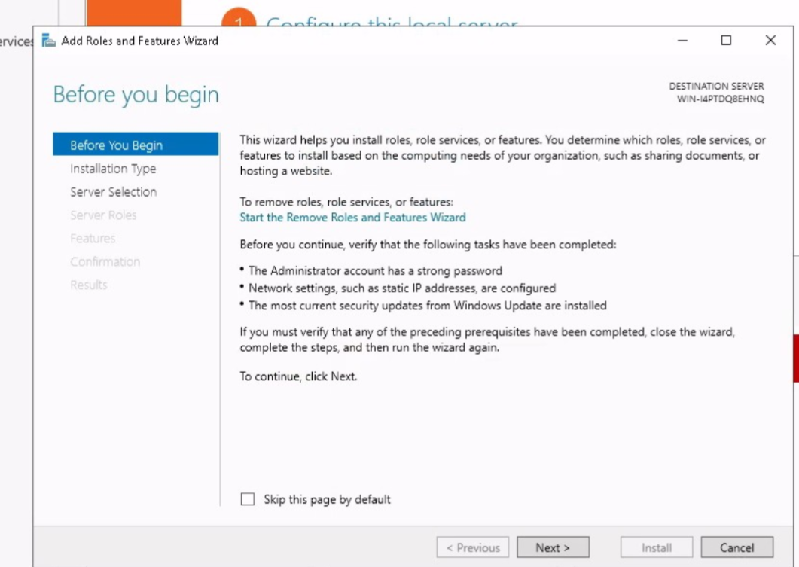This screenshot has height=567, width=799.
Task: Click the orange Server Manager welcome tile
Action: pyautogui.click(x=133, y=14)
